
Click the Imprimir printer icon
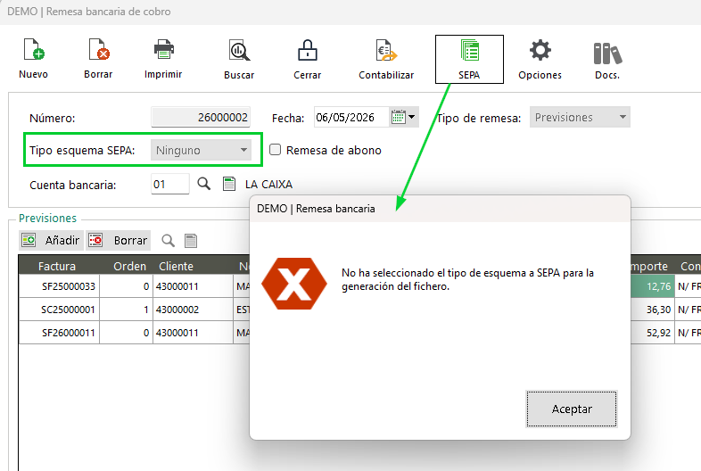(x=163, y=50)
